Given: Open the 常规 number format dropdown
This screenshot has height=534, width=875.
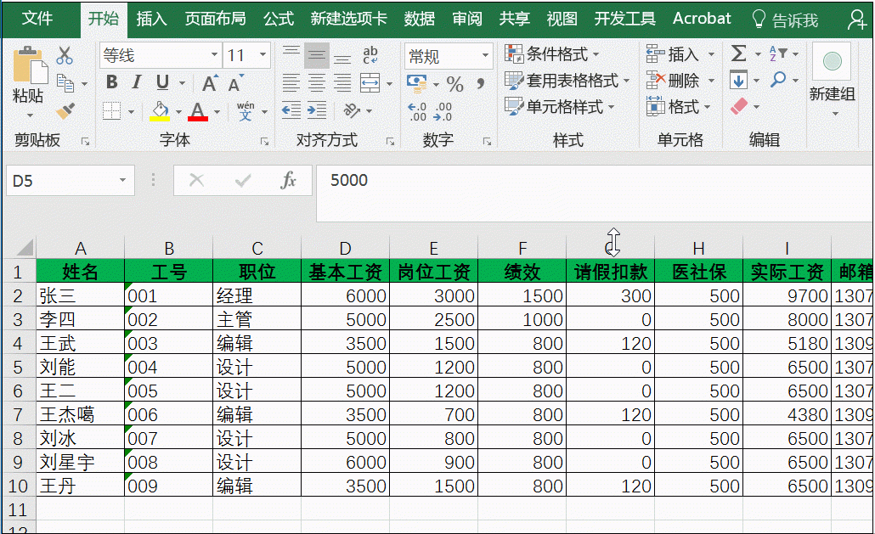Looking at the screenshot, I should coord(485,56).
